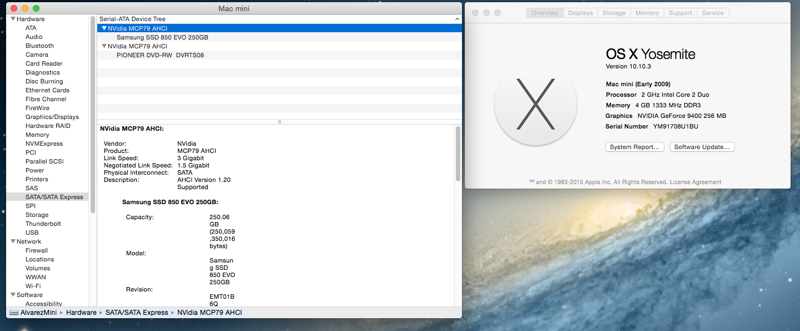Viewport: 800px width, 331px height.
Task: Select Volumes in the sidebar
Action: coord(38,268)
